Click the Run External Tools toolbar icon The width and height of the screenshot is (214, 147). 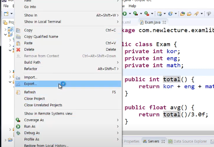tap(147, 14)
